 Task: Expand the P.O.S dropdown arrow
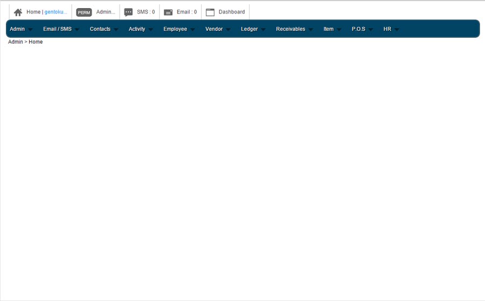click(371, 30)
